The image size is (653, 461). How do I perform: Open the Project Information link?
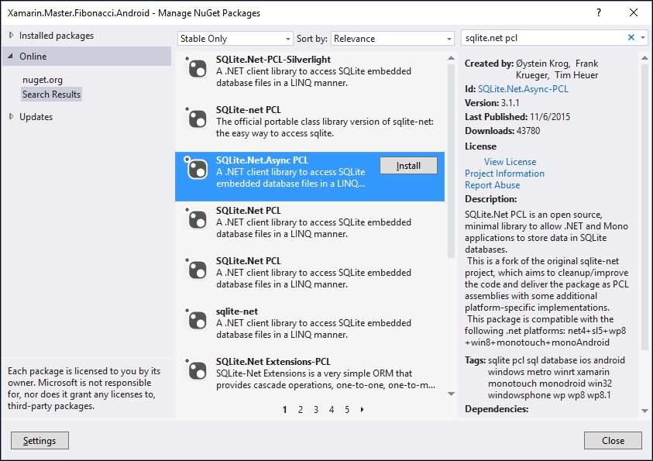[x=504, y=174]
